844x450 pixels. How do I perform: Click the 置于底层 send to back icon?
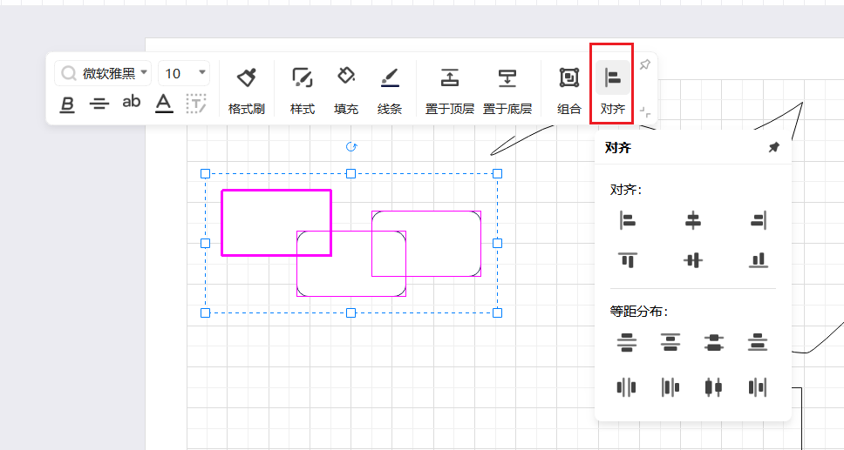[x=507, y=78]
